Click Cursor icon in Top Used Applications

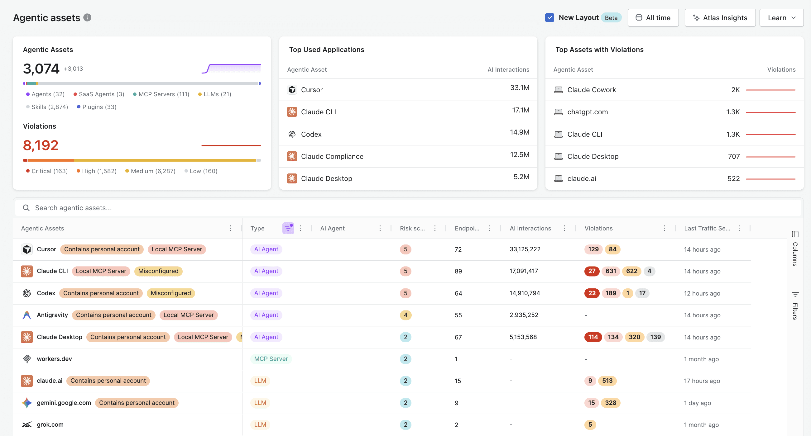click(x=292, y=90)
